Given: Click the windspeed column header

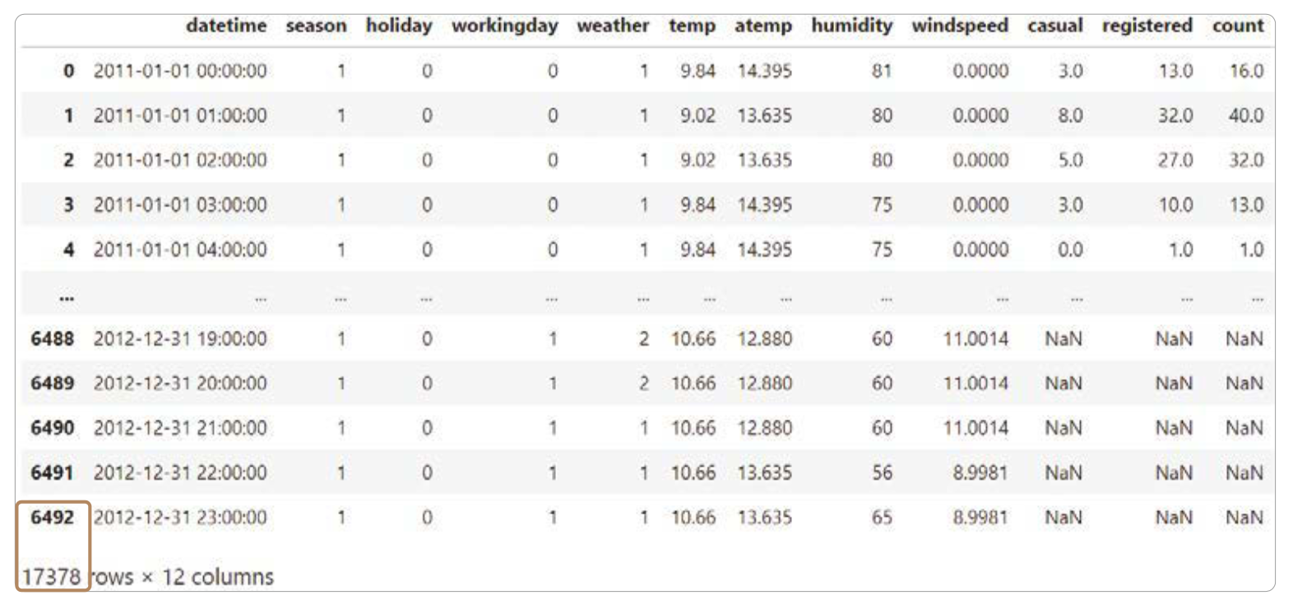Looking at the screenshot, I should click(959, 26).
